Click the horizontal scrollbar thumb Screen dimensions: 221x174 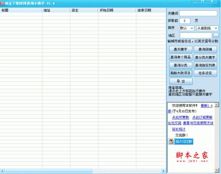click(49, 171)
